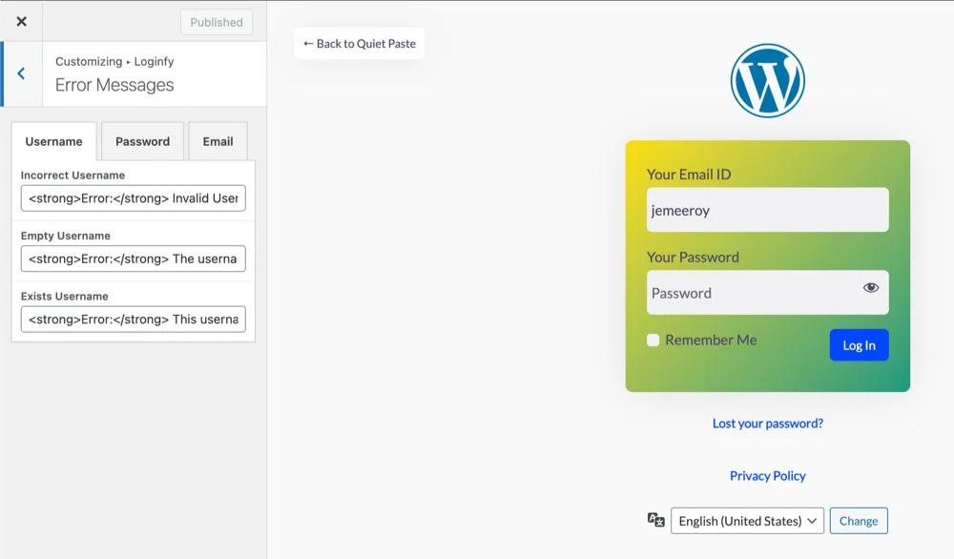Click the Empty Username label
Viewport: 954px width, 559px height.
(65, 236)
